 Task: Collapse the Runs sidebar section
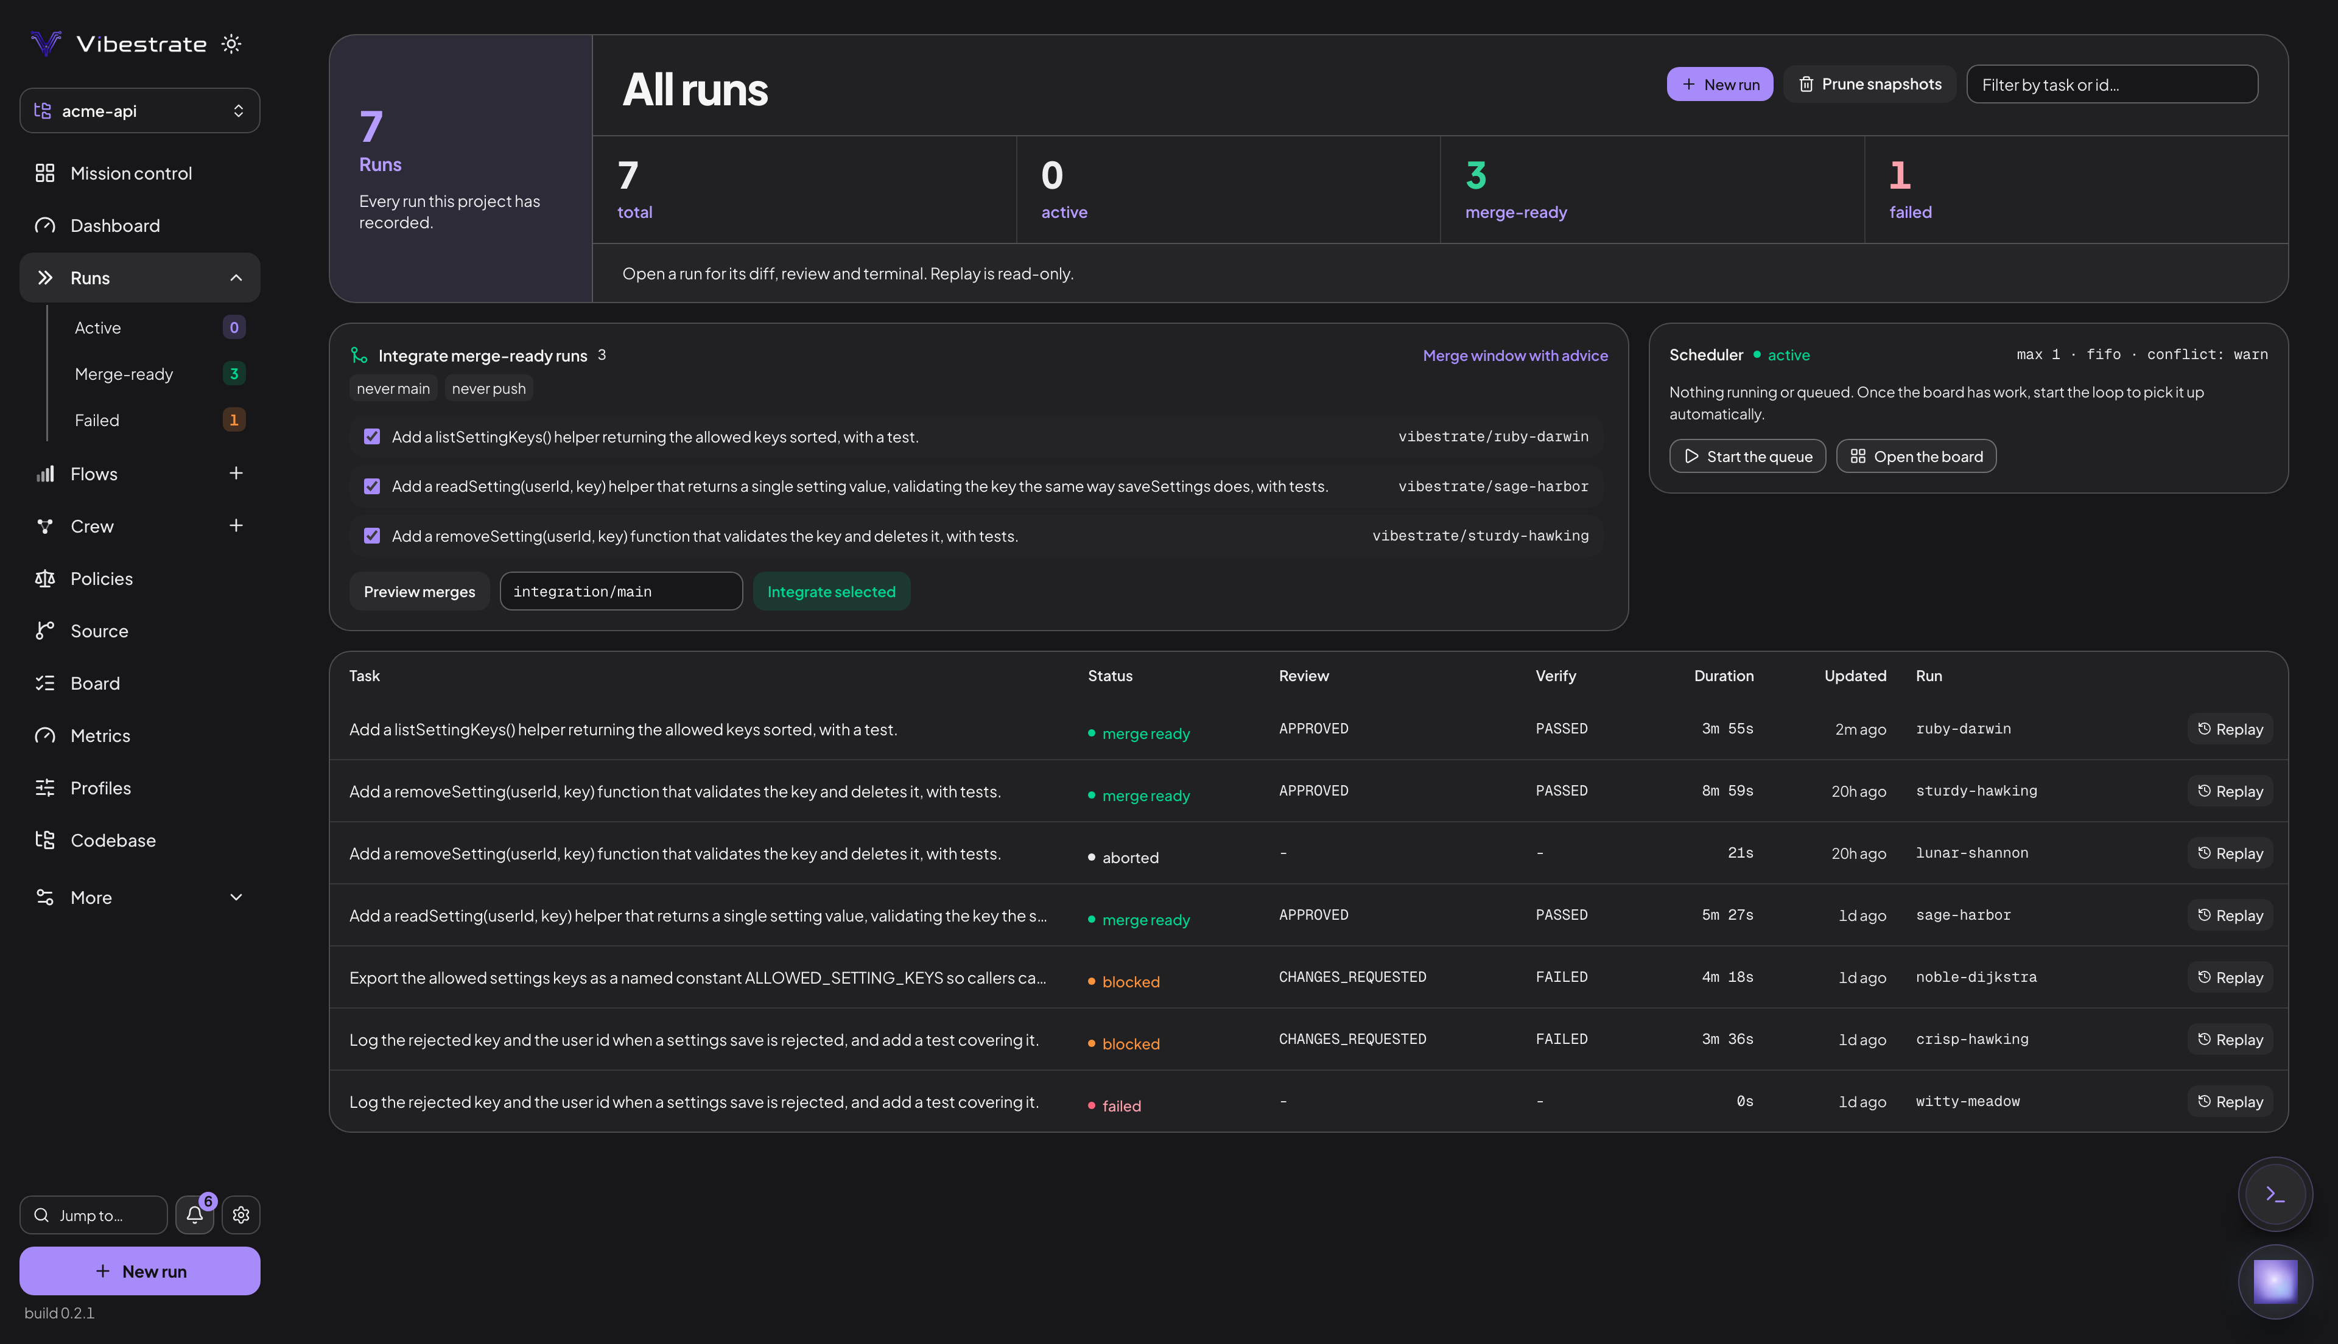(236, 278)
